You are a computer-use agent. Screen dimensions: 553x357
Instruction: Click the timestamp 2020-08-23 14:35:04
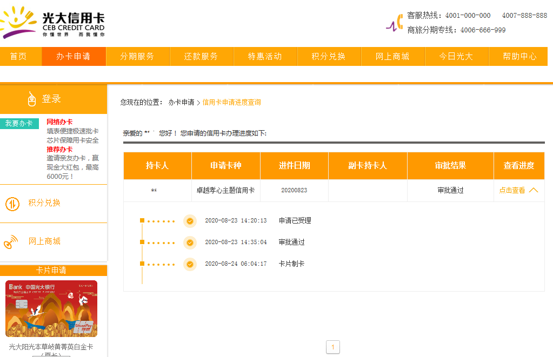click(x=236, y=242)
